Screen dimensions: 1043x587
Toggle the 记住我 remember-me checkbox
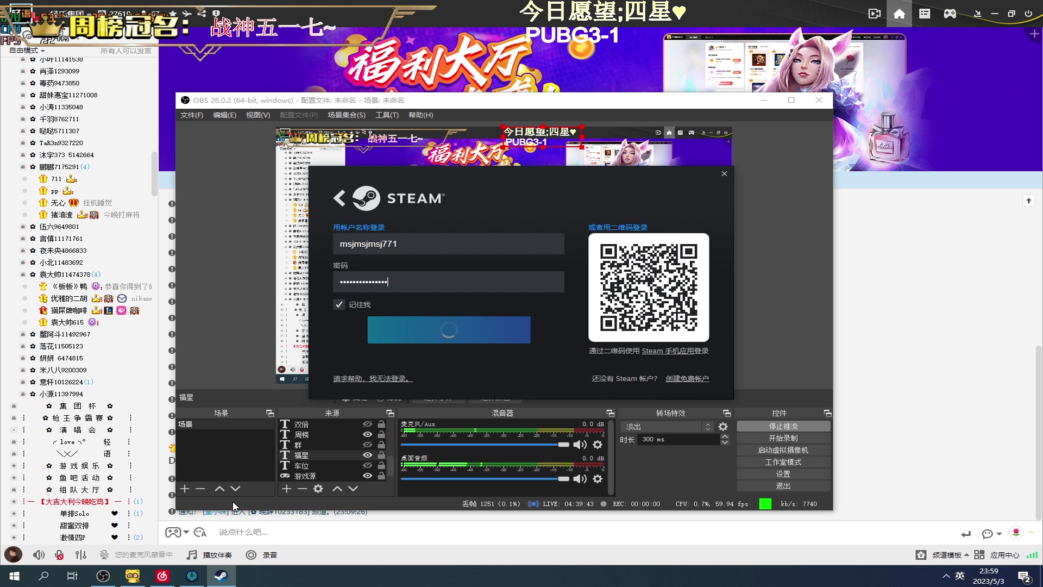339,304
